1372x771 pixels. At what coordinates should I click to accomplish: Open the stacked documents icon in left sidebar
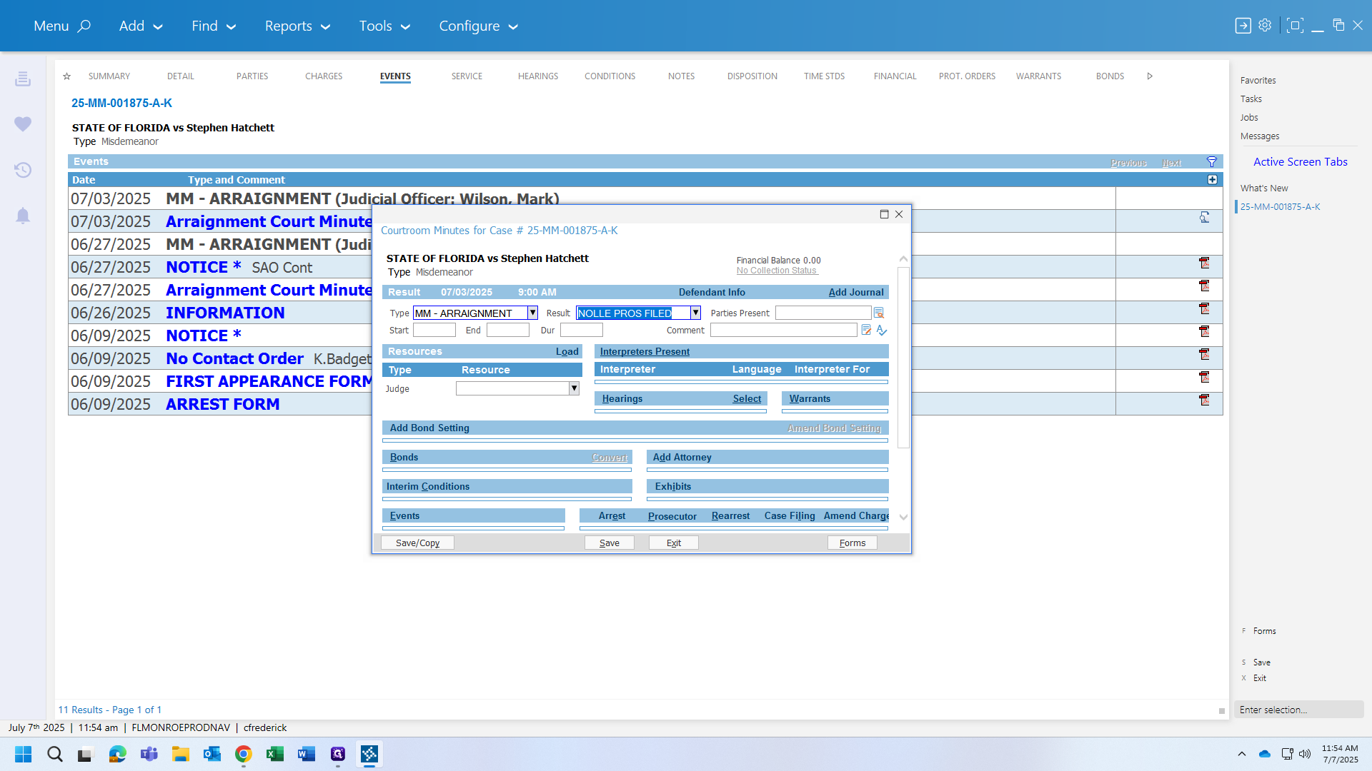click(x=23, y=79)
